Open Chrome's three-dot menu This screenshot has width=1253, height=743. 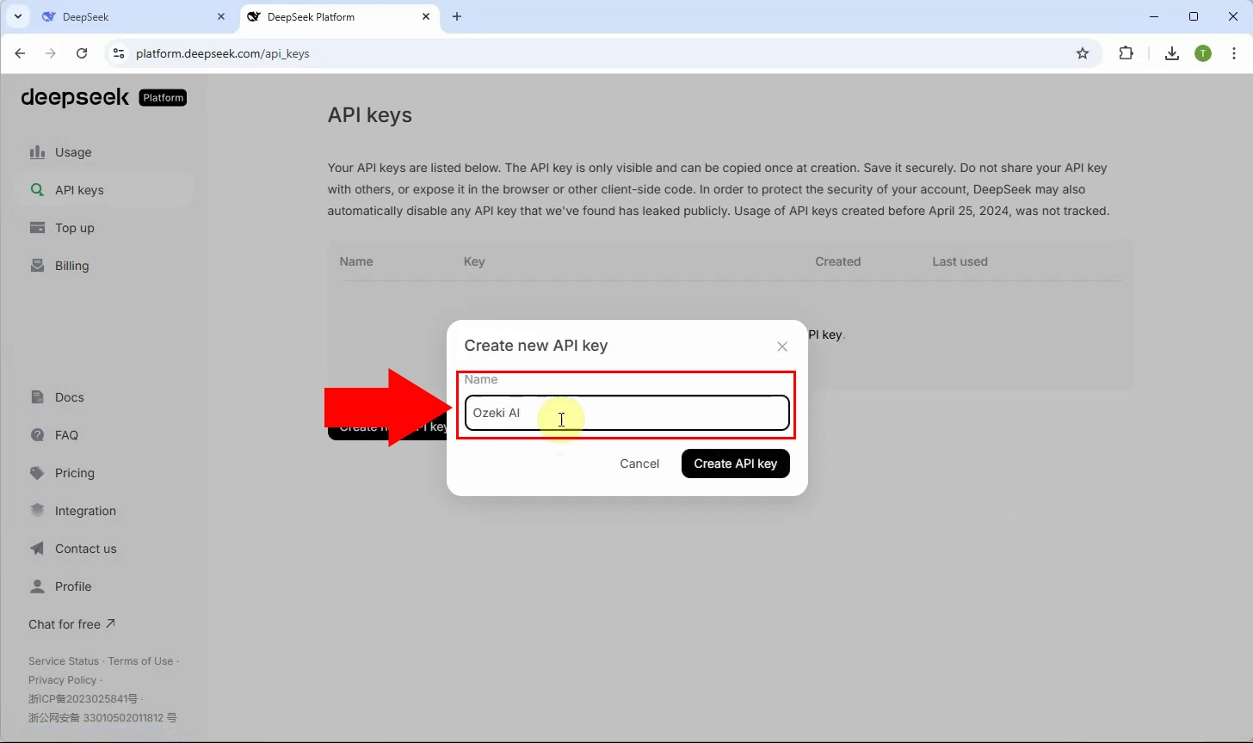point(1235,53)
